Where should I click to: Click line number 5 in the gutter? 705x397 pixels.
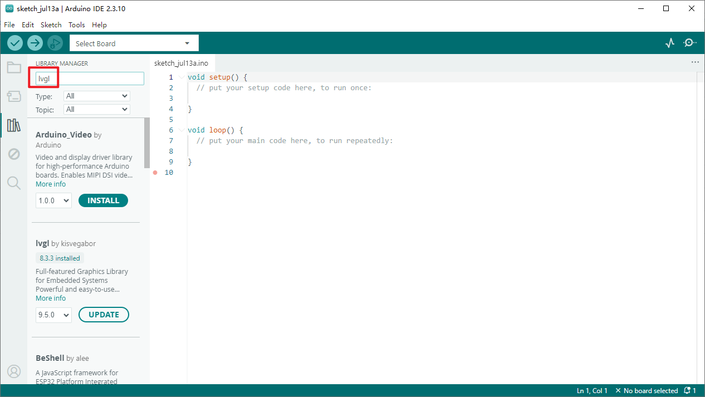pyautogui.click(x=170, y=120)
